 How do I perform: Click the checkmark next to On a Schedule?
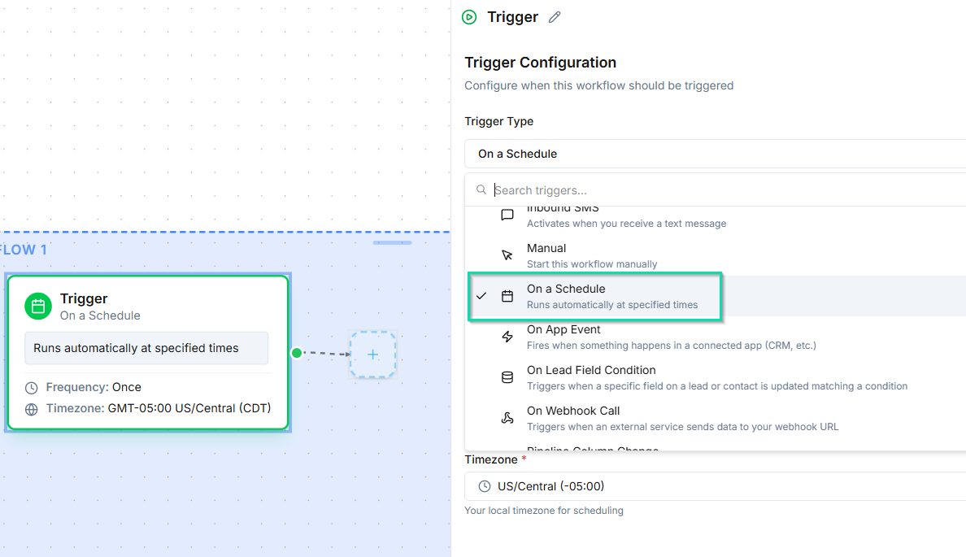[x=481, y=296]
